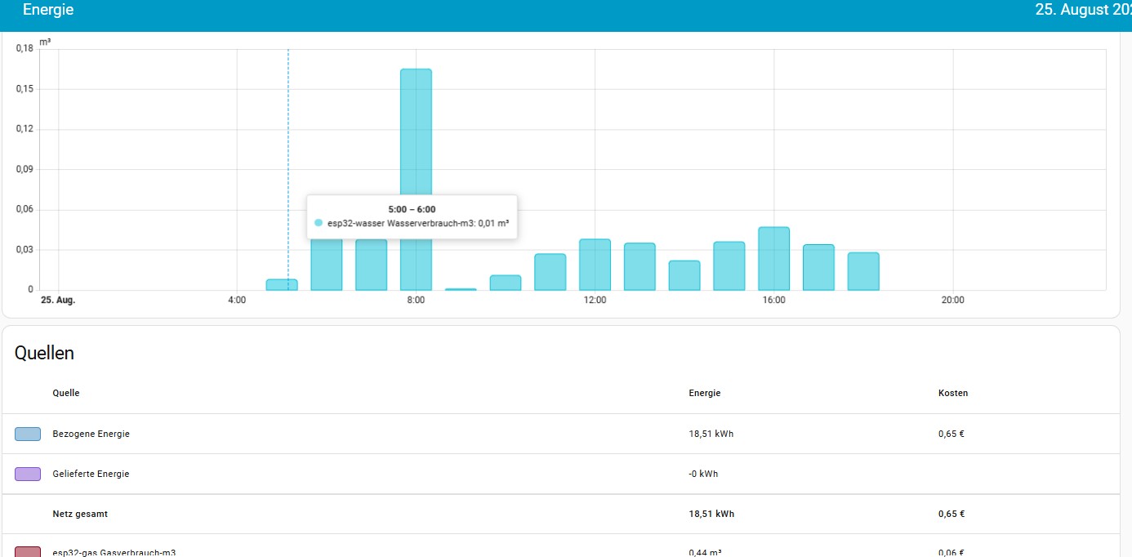Click the 25. August date in header
This screenshot has width=1132, height=557.
tap(1083, 10)
